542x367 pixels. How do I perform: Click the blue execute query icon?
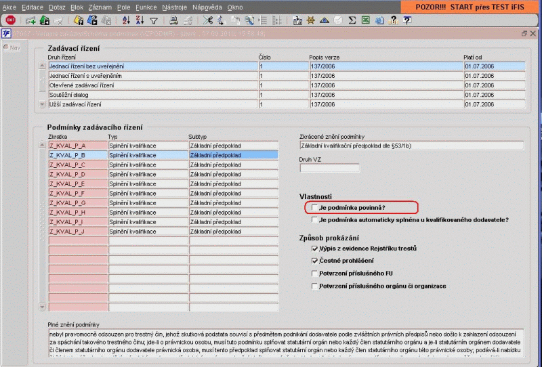92,20
